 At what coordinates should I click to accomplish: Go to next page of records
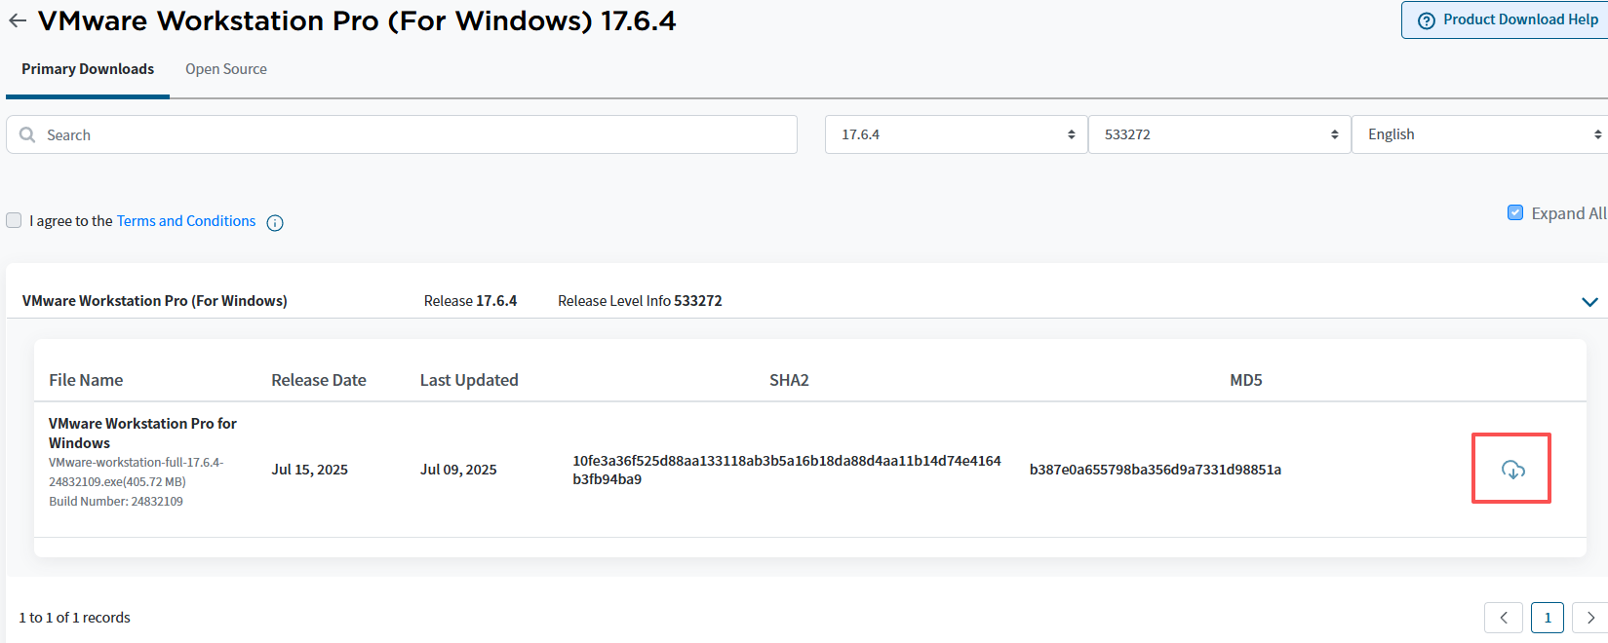pos(1590,618)
